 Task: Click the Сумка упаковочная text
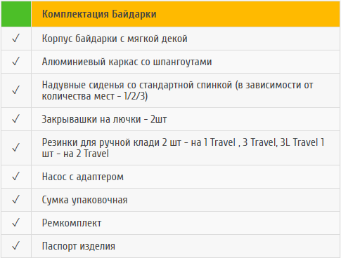point(84,200)
